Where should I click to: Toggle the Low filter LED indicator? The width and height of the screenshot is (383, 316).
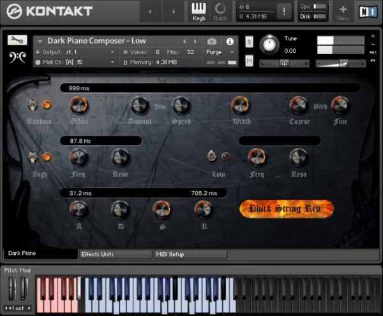tap(226, 156)
